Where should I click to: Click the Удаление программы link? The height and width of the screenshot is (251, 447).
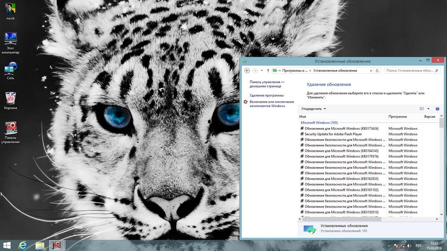[x=266, y=95]
